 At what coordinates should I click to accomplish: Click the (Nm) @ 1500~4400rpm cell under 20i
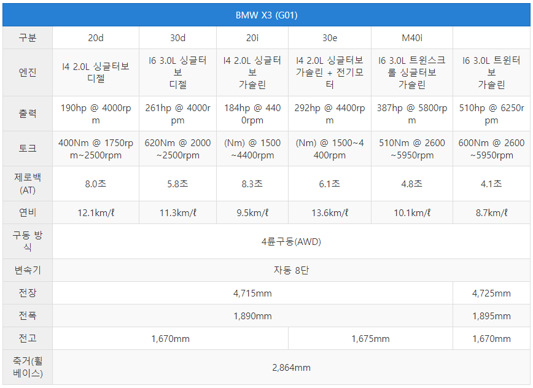252,149
